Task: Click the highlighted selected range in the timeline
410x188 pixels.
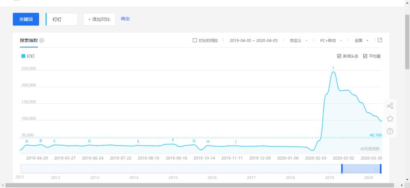Action: pyautogui.click(x=361, y=169)
